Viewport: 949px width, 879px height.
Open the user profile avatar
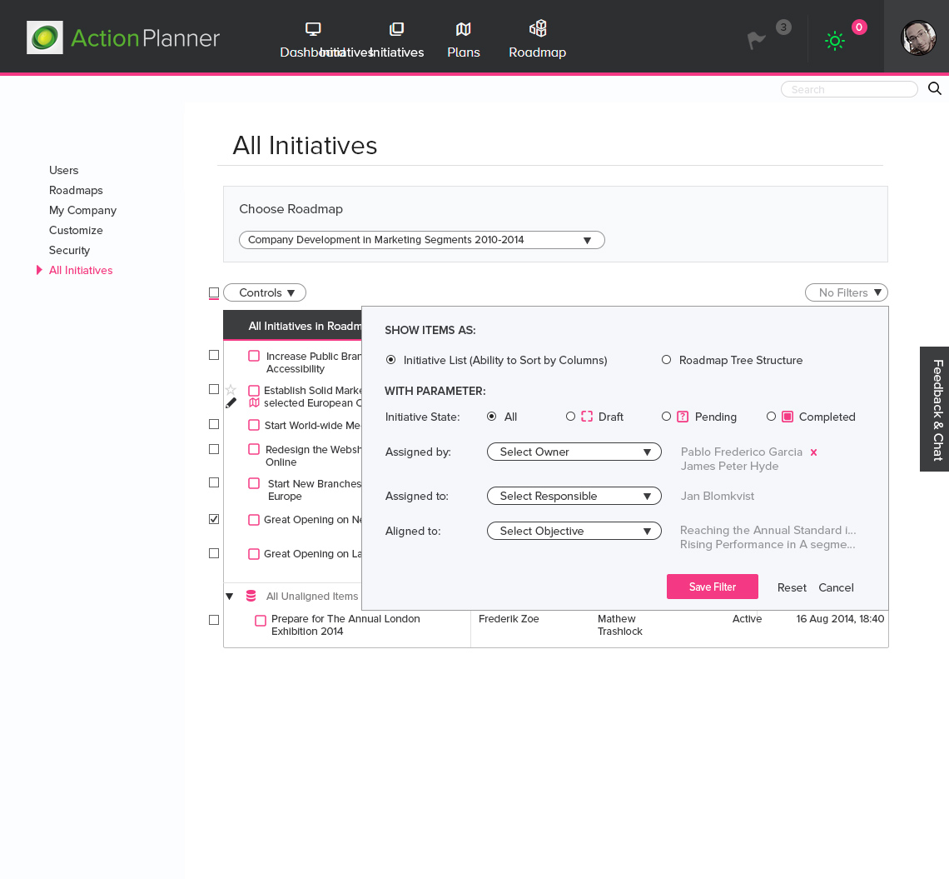pyautogui.click(x=918, y=38)
